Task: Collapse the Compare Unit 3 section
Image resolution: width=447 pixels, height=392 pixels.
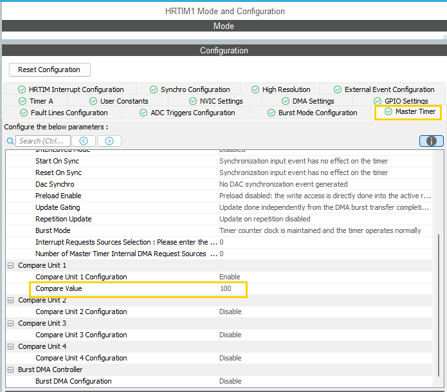Action: coord(10,323)
